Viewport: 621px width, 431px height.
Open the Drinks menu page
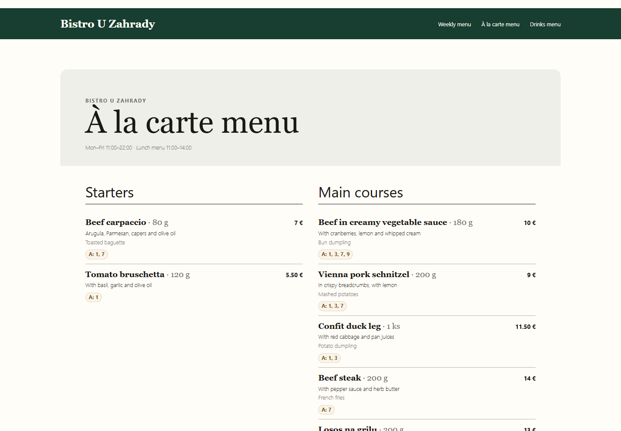click(545, 24)
